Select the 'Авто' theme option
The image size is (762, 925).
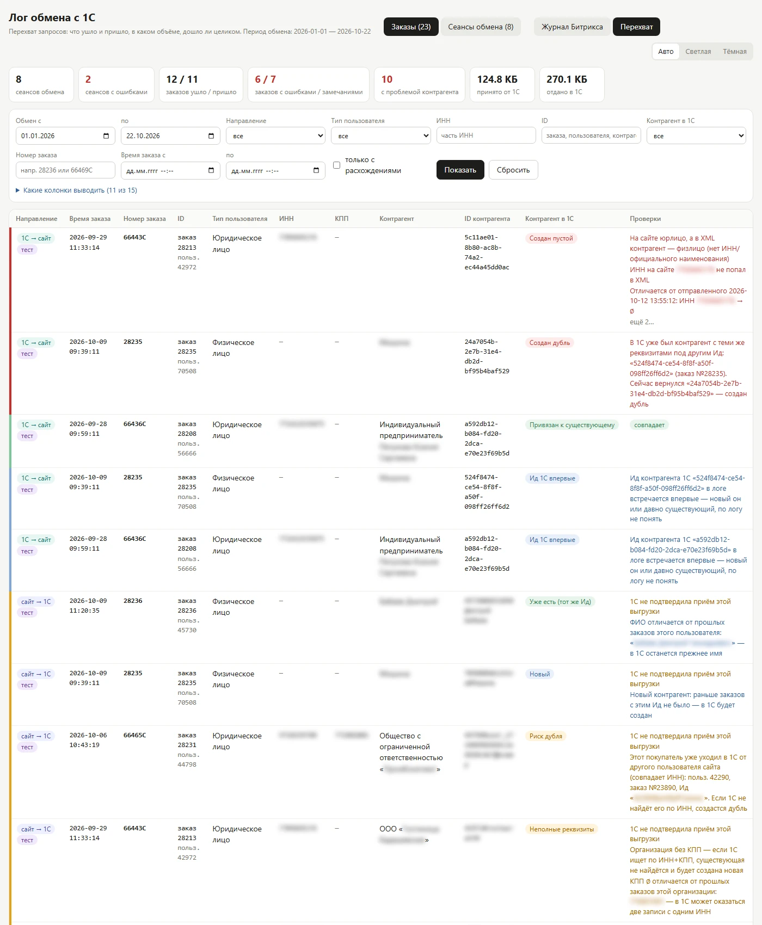[x=666, y=52]
